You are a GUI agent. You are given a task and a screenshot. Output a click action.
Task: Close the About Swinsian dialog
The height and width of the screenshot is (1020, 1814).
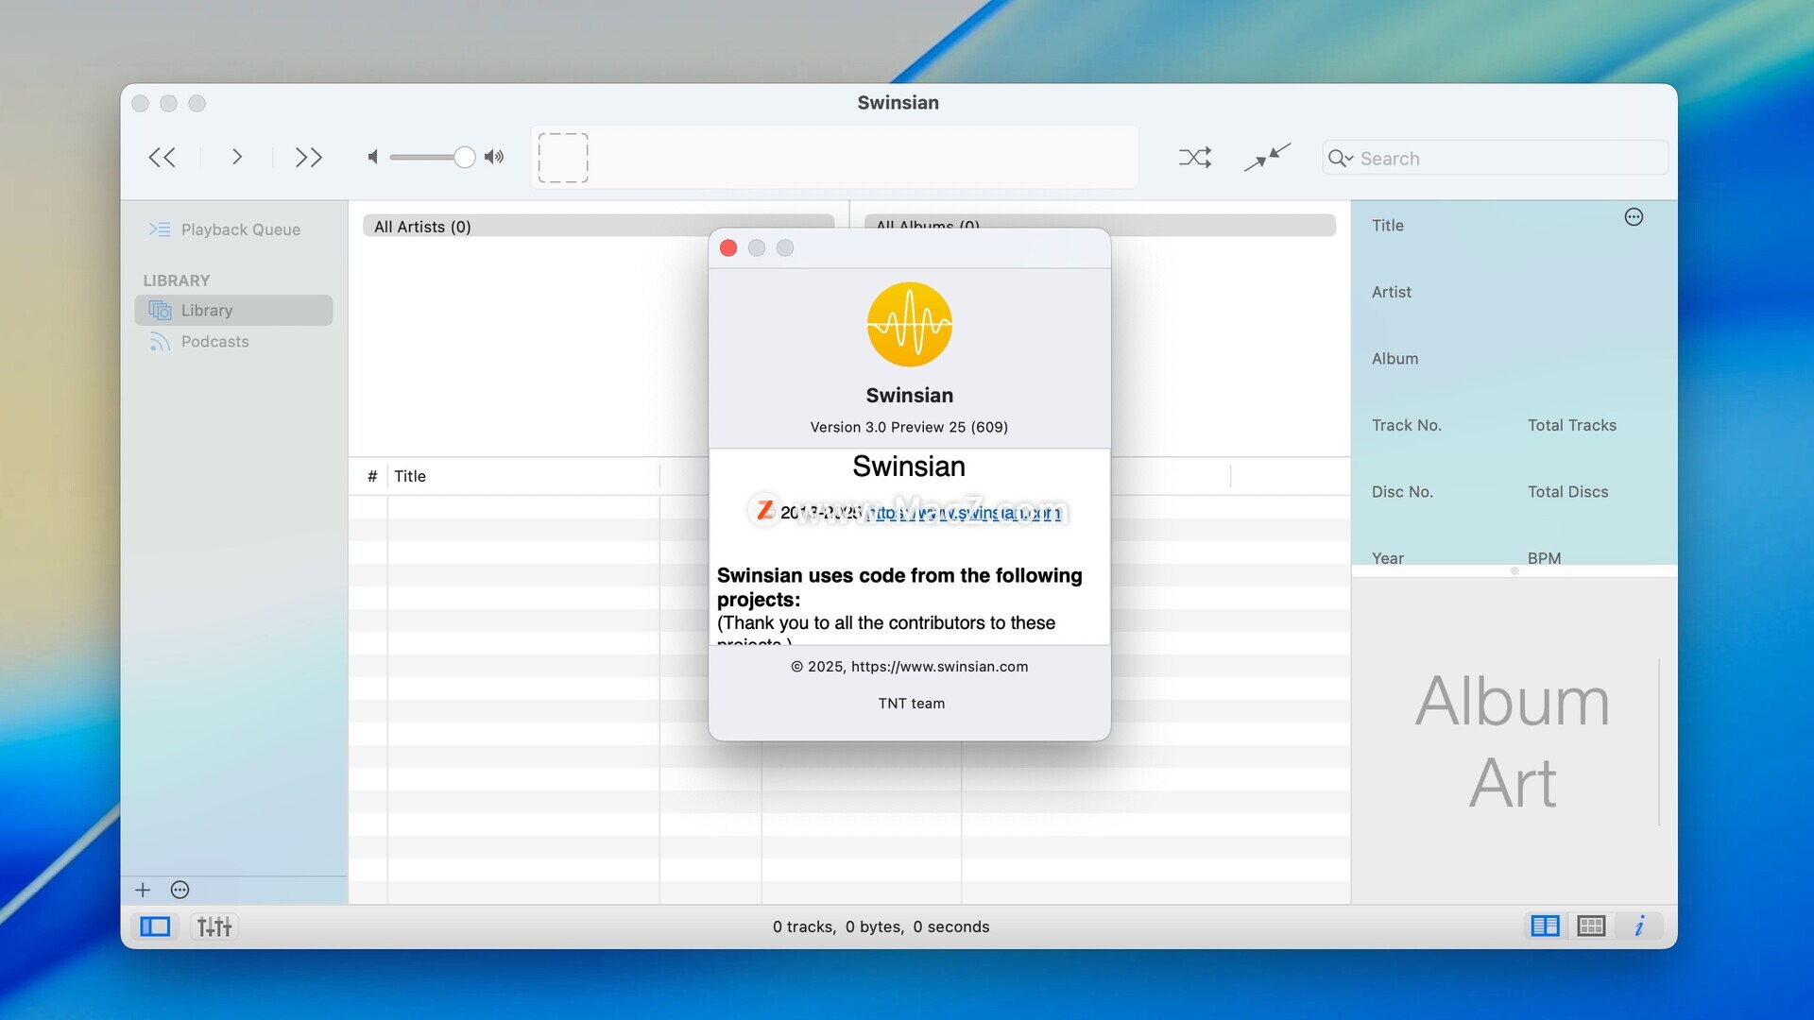[x=728, y=248]
